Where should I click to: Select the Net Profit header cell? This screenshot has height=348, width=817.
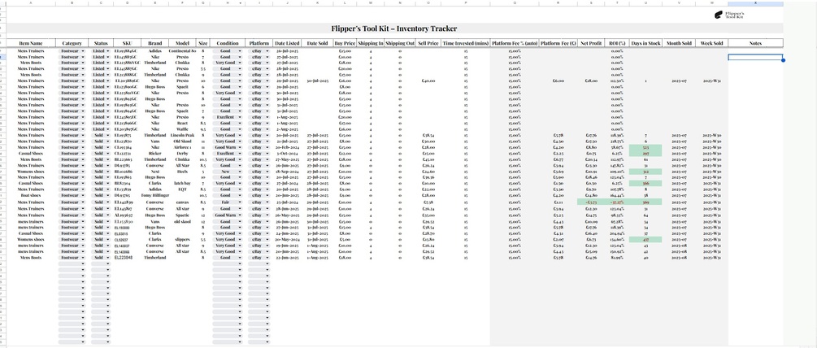591,43
